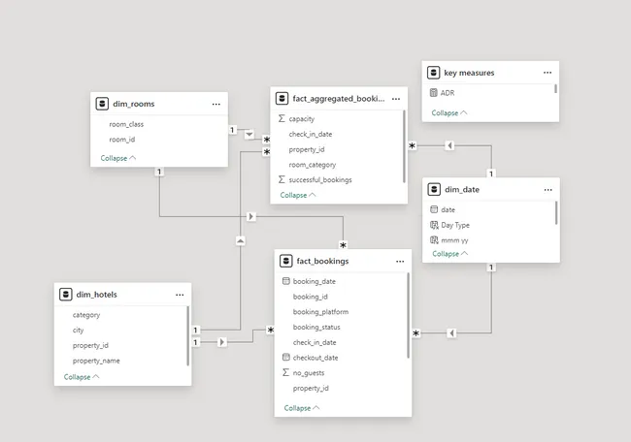Select check_in_date in fact_bookings

coord(315,342)
